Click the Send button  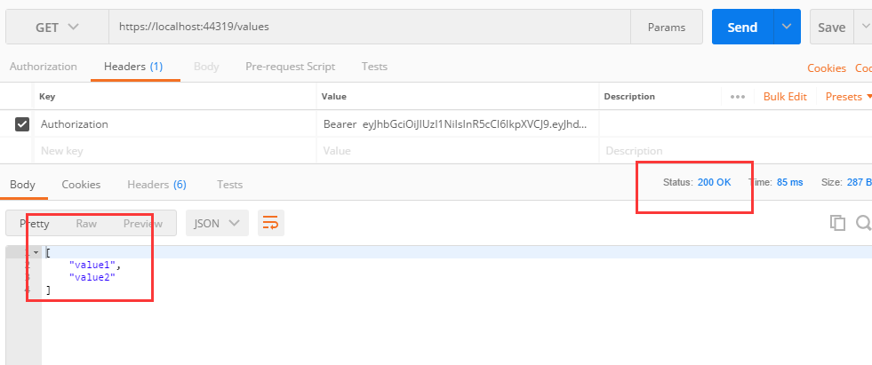click(742, 27)
